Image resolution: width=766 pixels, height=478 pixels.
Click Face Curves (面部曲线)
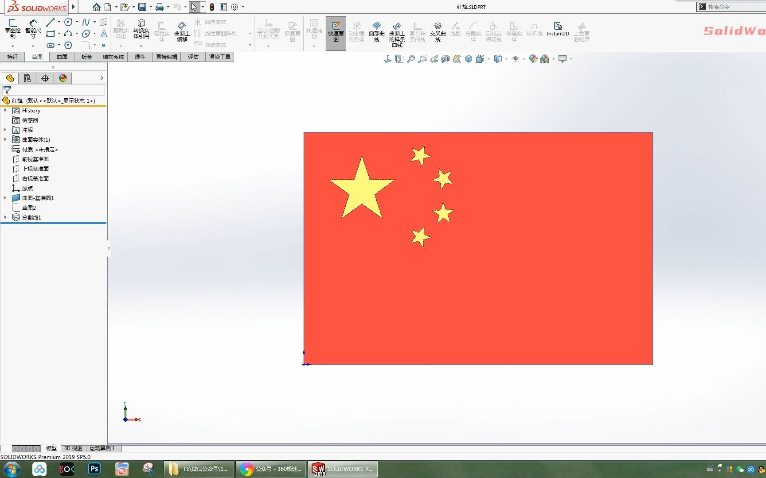coord(377,31)
